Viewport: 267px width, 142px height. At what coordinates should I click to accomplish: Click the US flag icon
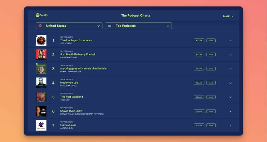(x=40, y=26)
